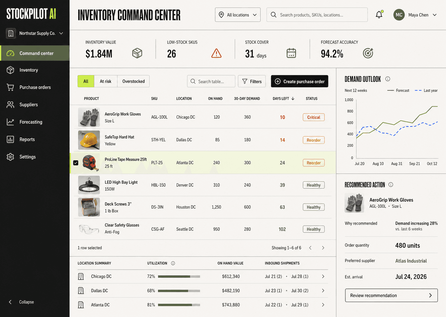Viewport: 446px width, 317px height.
Task: Click the Settings gear icon
Action: tap(10, 157)
